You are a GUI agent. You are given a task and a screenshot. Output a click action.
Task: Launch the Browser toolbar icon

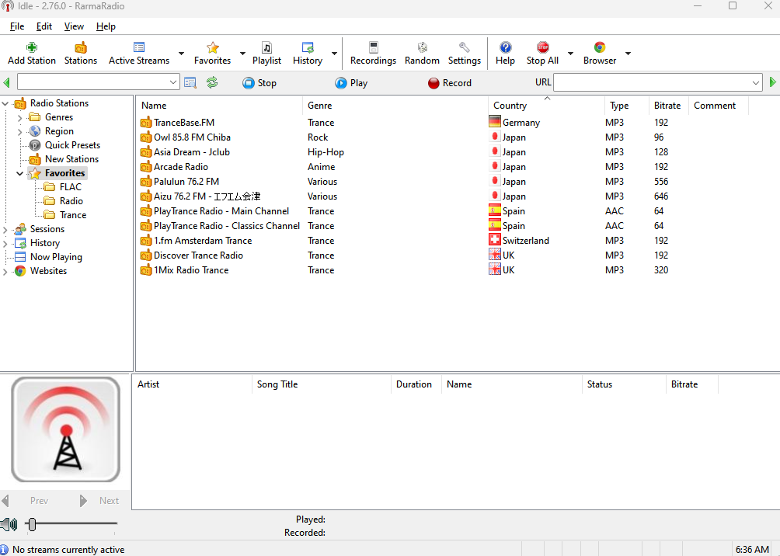coord(600,47)
